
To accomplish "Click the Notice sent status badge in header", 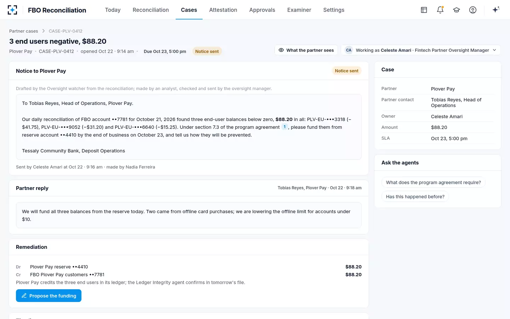I will [207, 51].
